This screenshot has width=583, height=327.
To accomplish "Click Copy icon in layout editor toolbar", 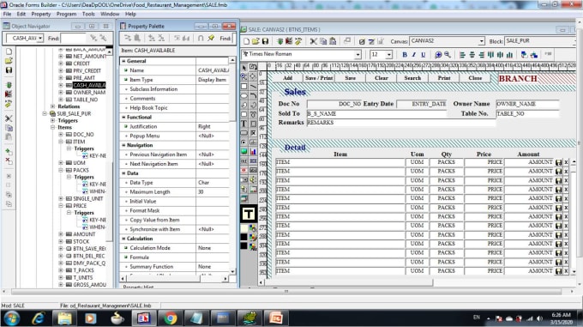I will tap(323, 41).
